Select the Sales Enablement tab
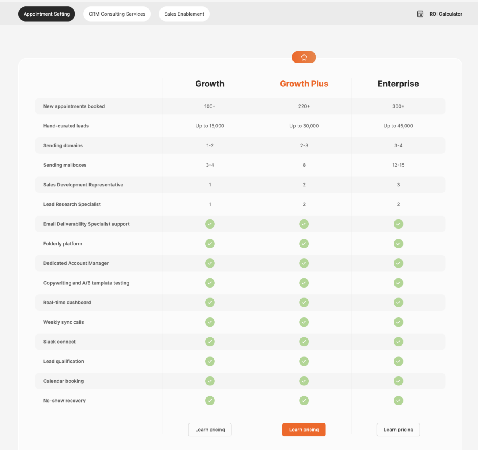The height and width of the screenshot is (450, 478). coord(184,14)
